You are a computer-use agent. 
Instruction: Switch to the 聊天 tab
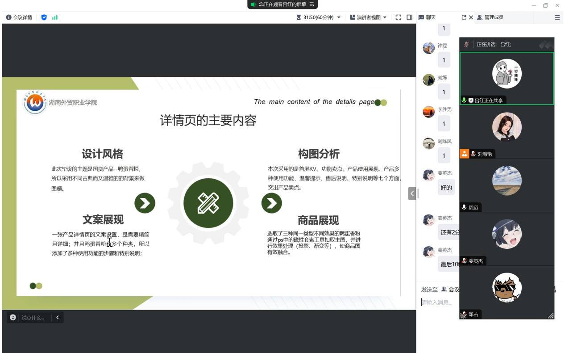point(427,17)
